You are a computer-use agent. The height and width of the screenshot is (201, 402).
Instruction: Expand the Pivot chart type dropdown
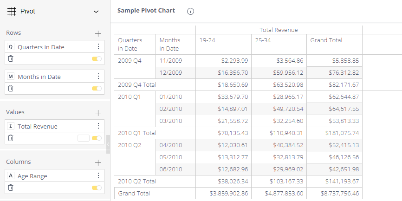[x=96, y=12]
